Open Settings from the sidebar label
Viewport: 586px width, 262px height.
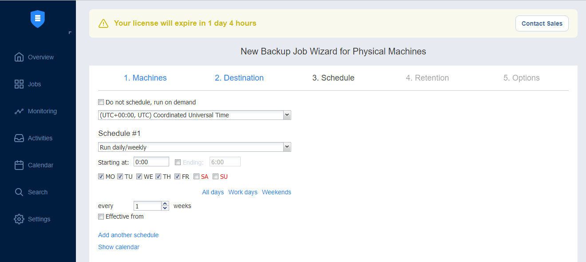(x=39, y=219)
